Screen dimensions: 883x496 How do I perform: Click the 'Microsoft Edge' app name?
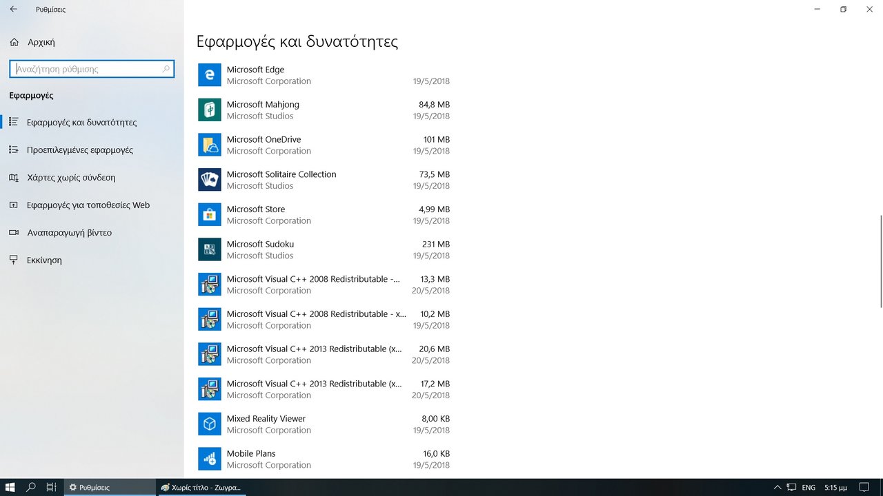[255, 70]
